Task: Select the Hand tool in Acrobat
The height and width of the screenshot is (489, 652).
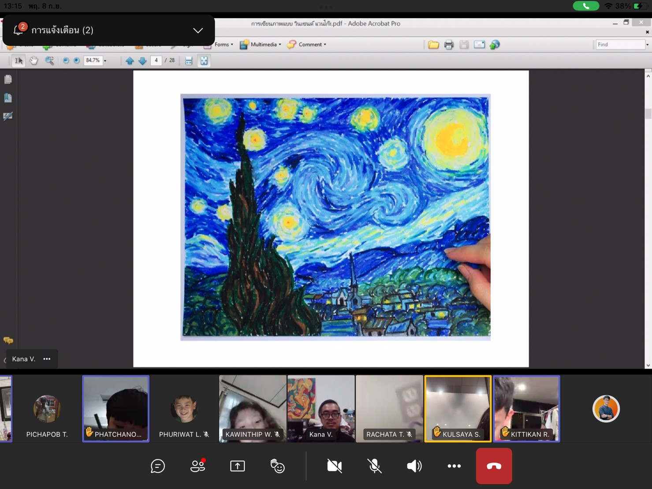Action: click(x=34, y=60)
